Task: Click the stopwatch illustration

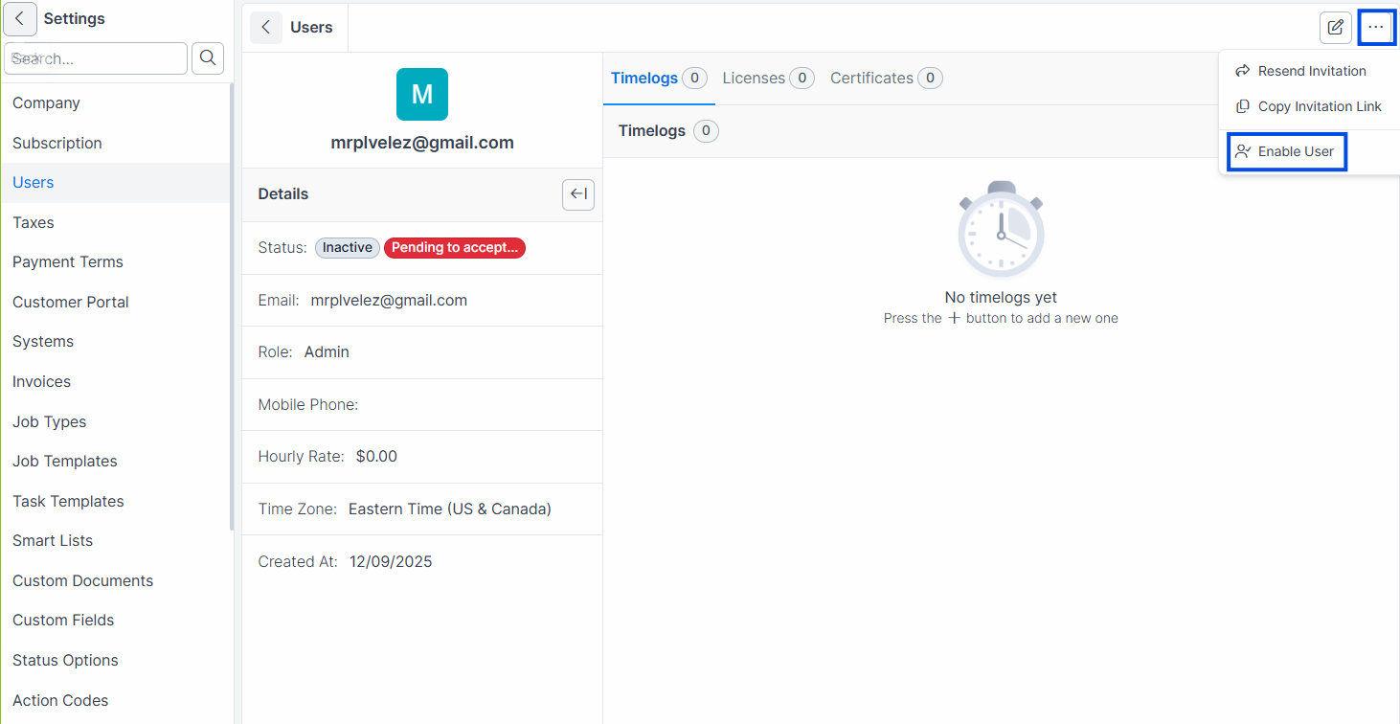Action: point(1001,229)
